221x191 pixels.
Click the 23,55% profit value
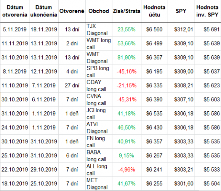[x=127, y=29]
